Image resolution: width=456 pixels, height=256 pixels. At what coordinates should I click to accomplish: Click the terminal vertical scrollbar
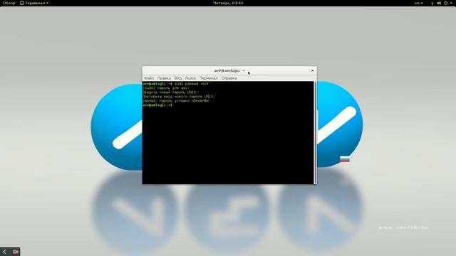click(x=315, y=133)
